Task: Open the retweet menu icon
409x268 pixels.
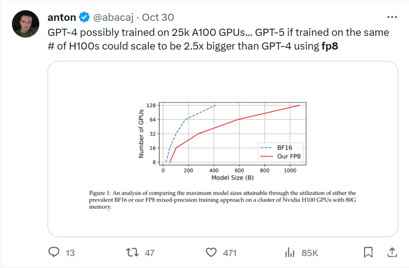Action: click(132, 252)
